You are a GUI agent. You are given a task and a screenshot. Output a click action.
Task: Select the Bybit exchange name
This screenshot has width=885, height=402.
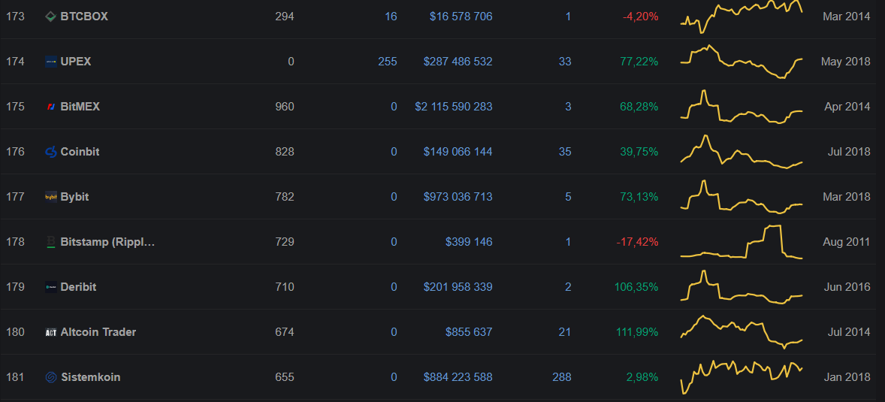(x=74, y=197)
